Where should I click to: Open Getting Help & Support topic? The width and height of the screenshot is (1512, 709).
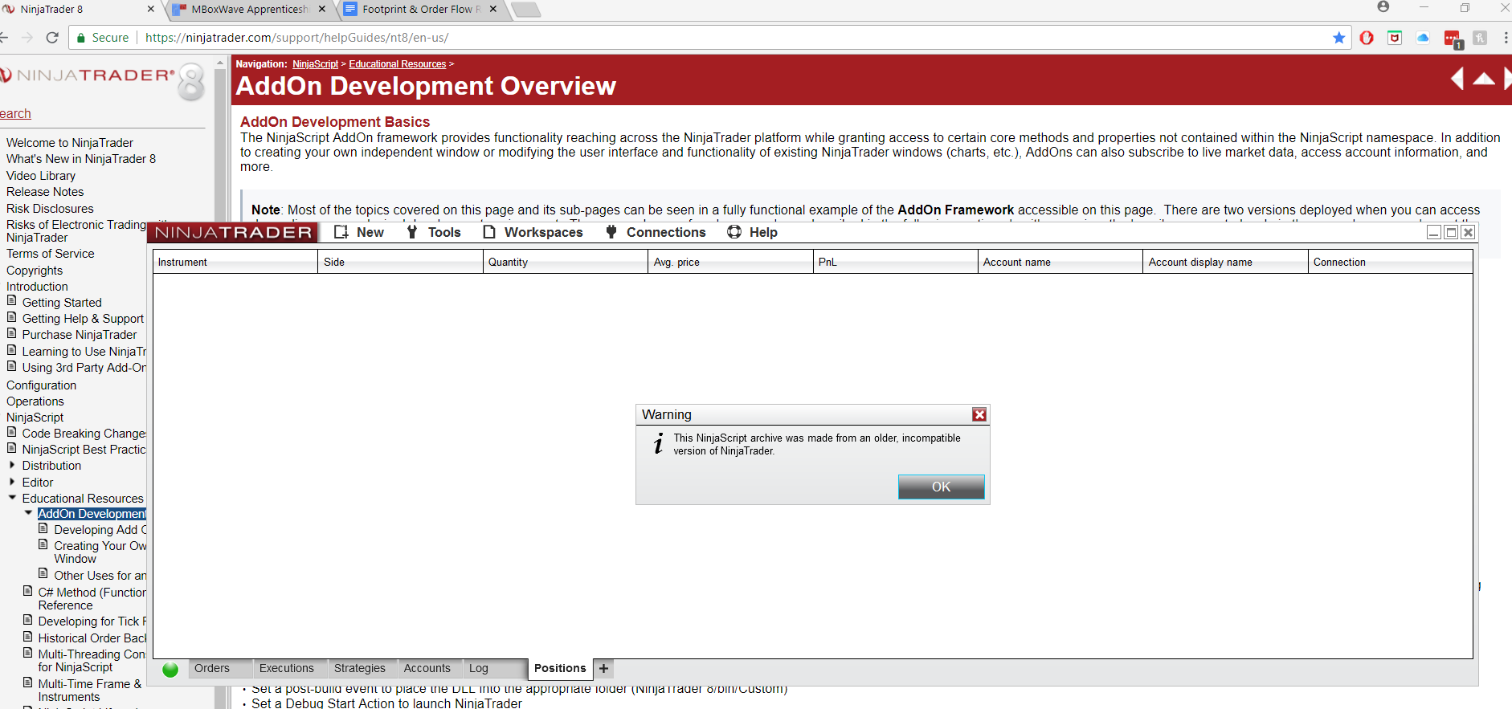pos(83,319)
